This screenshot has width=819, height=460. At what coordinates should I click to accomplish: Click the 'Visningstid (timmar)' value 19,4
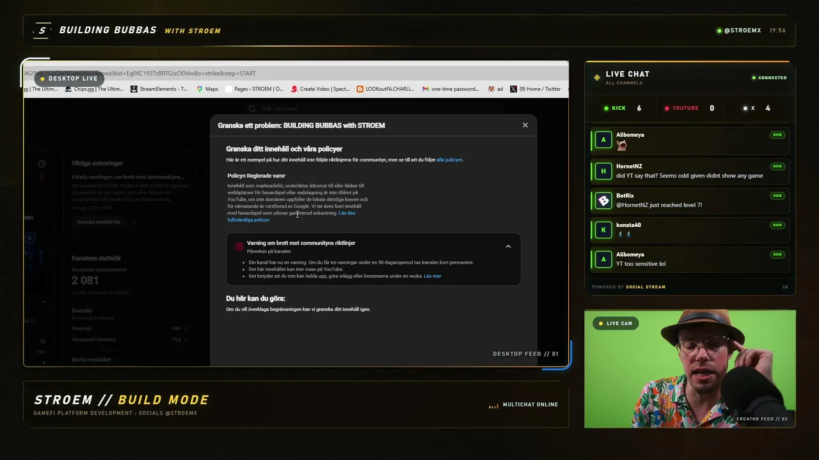177,340
